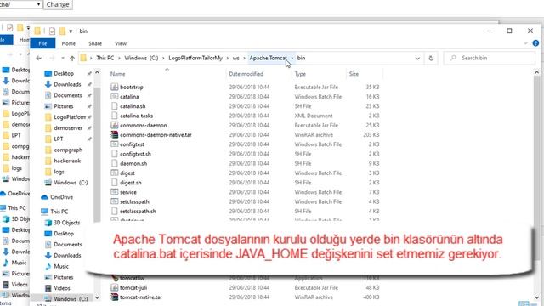Select the digest.sh file
Image resolution: width=544 pixels, height=306 pixels.
[x=130, y=183]
